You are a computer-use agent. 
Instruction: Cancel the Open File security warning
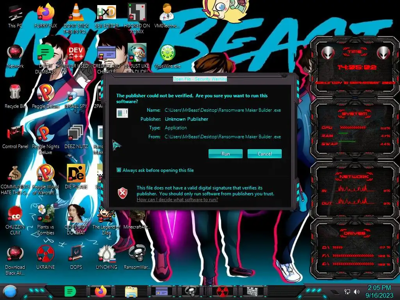[264, 154]
